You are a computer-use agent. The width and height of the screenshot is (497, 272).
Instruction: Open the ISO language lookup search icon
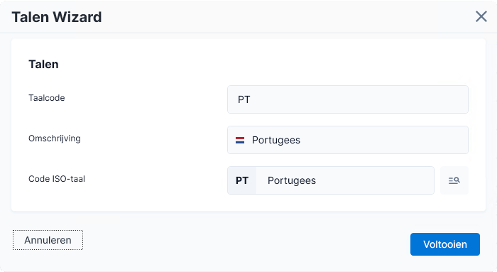pyautogui.click(x=454, y=180)
